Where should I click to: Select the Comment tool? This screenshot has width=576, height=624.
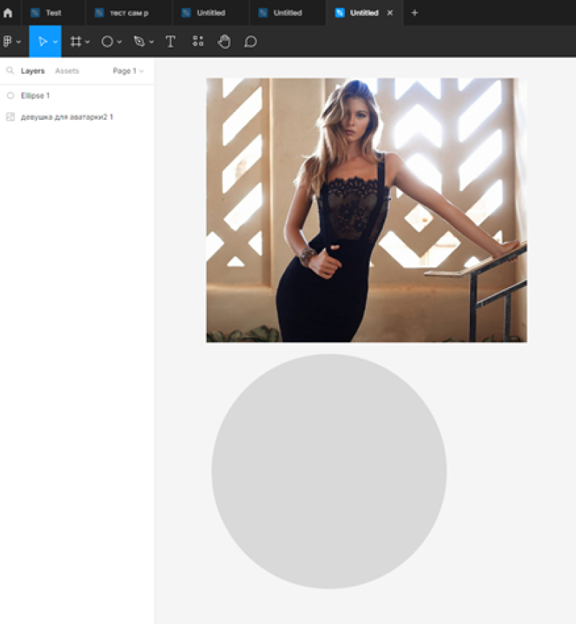tap(251, 42)
